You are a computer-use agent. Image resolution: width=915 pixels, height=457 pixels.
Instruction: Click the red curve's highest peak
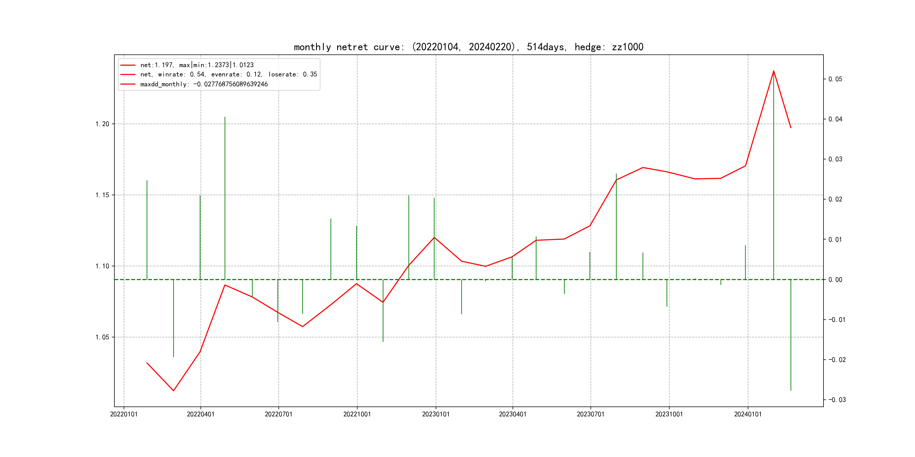pos(774,71)
